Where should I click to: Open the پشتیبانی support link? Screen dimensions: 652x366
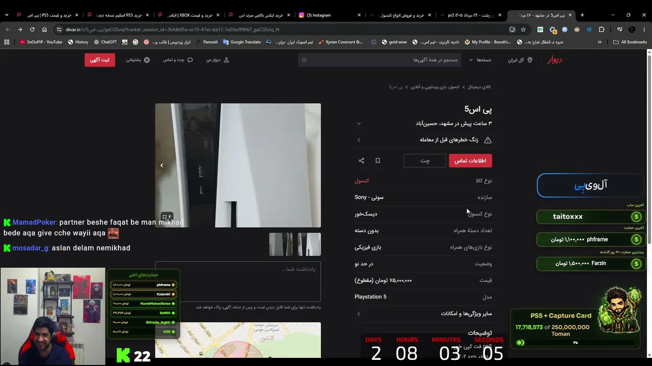[138, 60]
